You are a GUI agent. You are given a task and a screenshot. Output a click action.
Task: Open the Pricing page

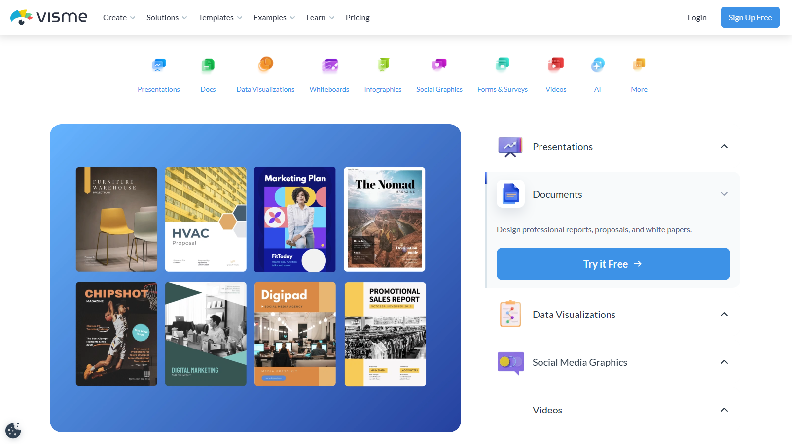pos(358,18)
